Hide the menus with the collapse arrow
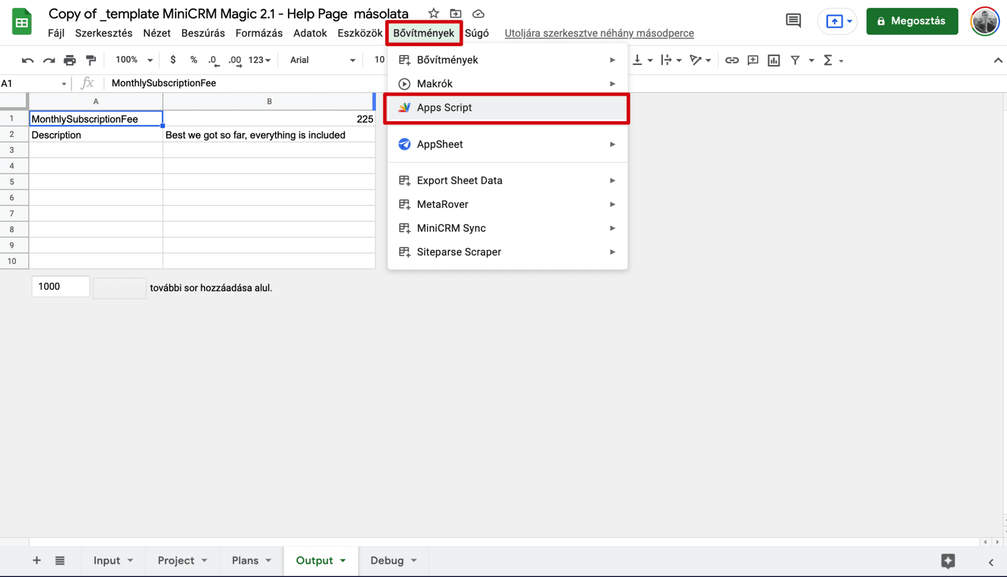This screenshot has height=577, width=1007. click(x=998, y=60)
